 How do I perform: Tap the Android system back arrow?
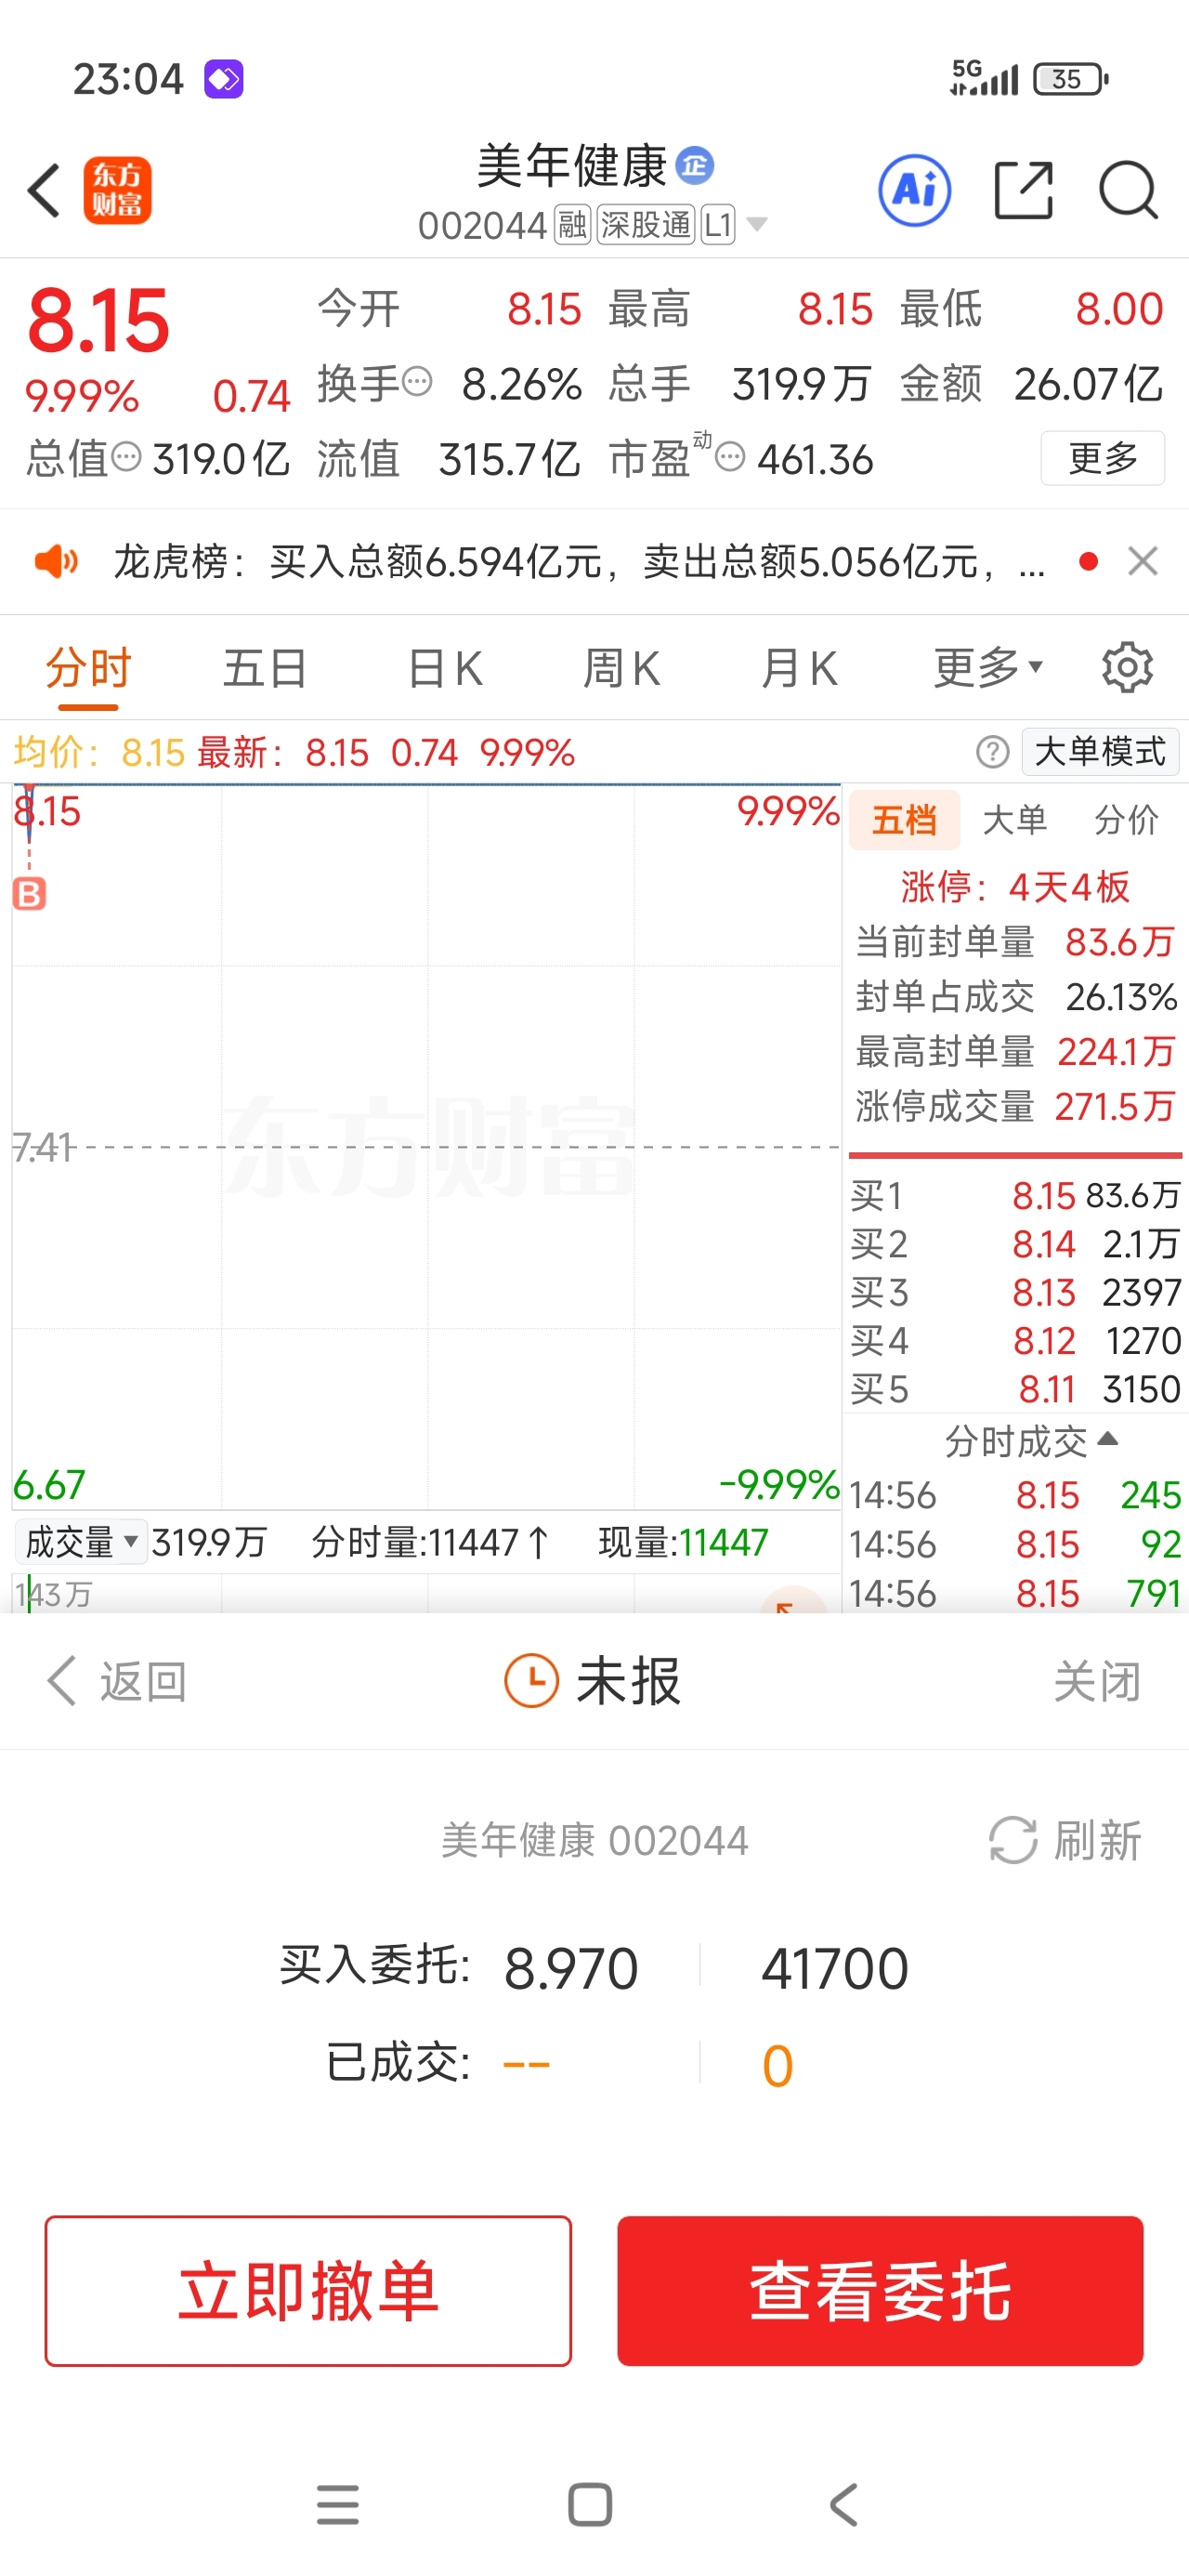coord(844,2505)
